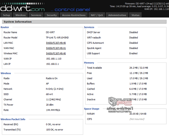This screenshot has width=169, height=136.
Task: Open the Administration tab
Action: pyautogui.click(x=117, y=15)
